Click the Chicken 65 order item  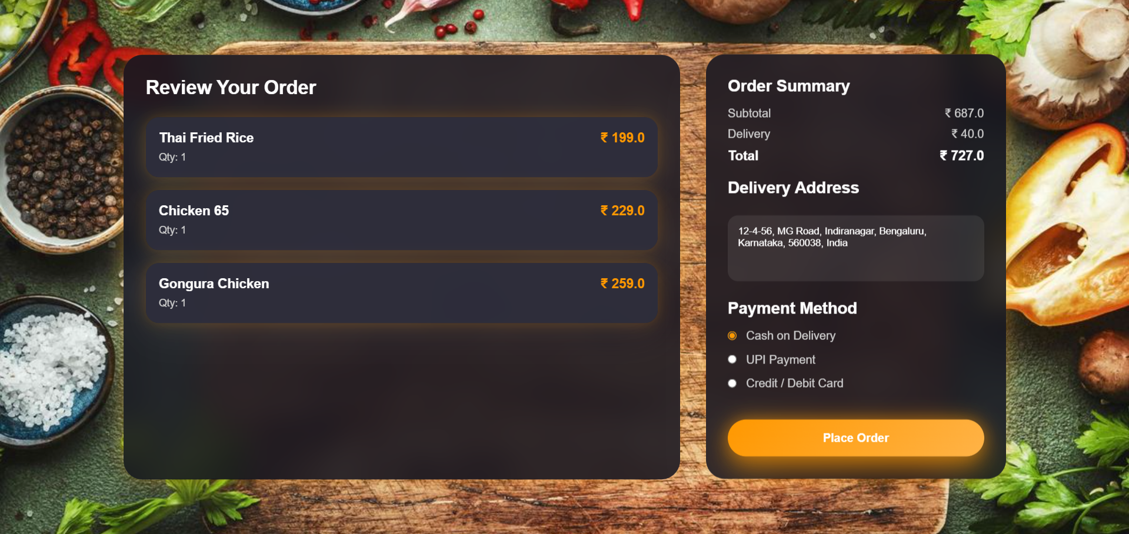click(402, 220)
